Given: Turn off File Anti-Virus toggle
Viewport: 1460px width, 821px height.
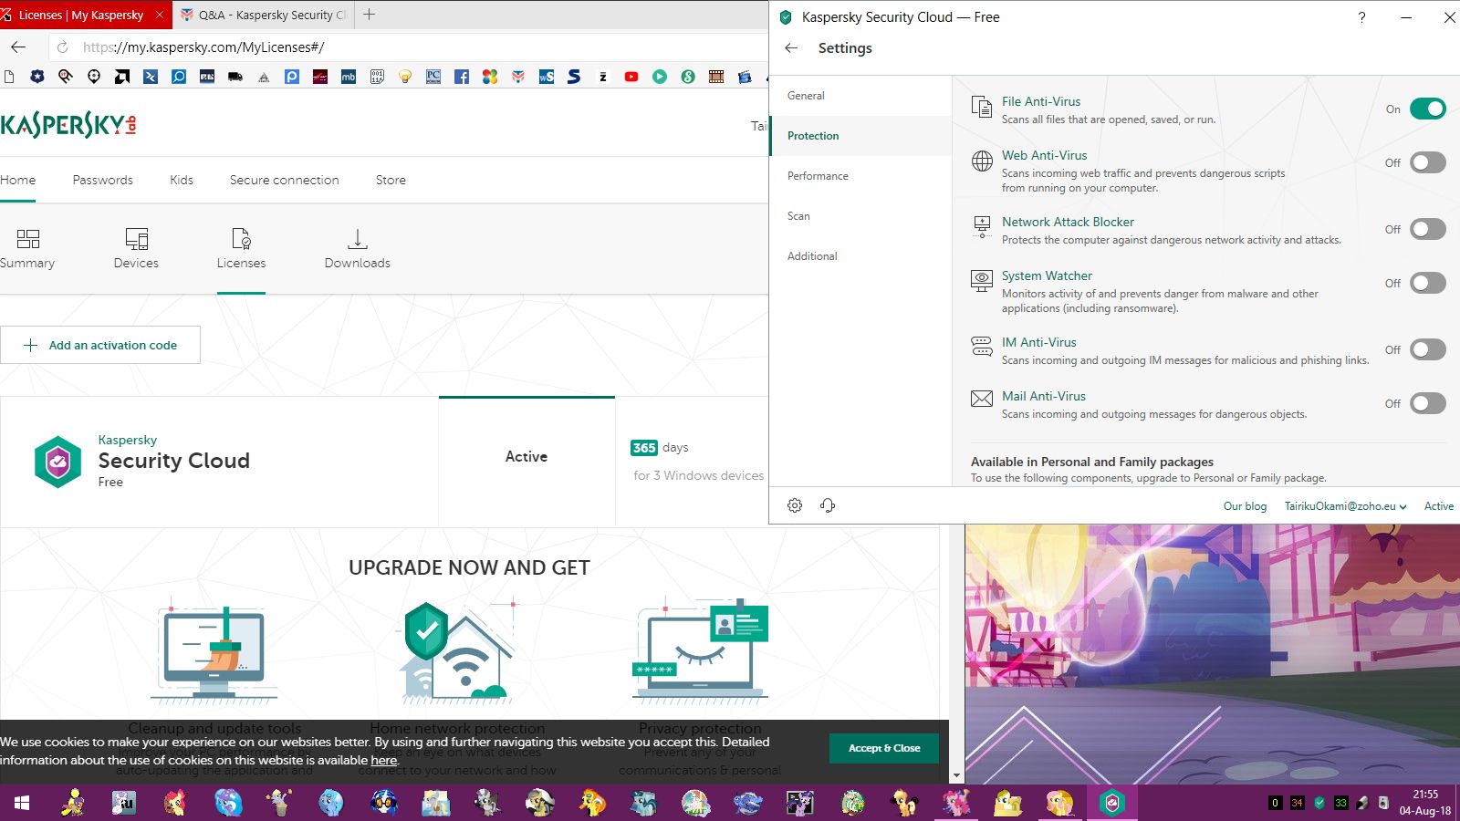Looking at the screenshot, I should [1428, 109].
